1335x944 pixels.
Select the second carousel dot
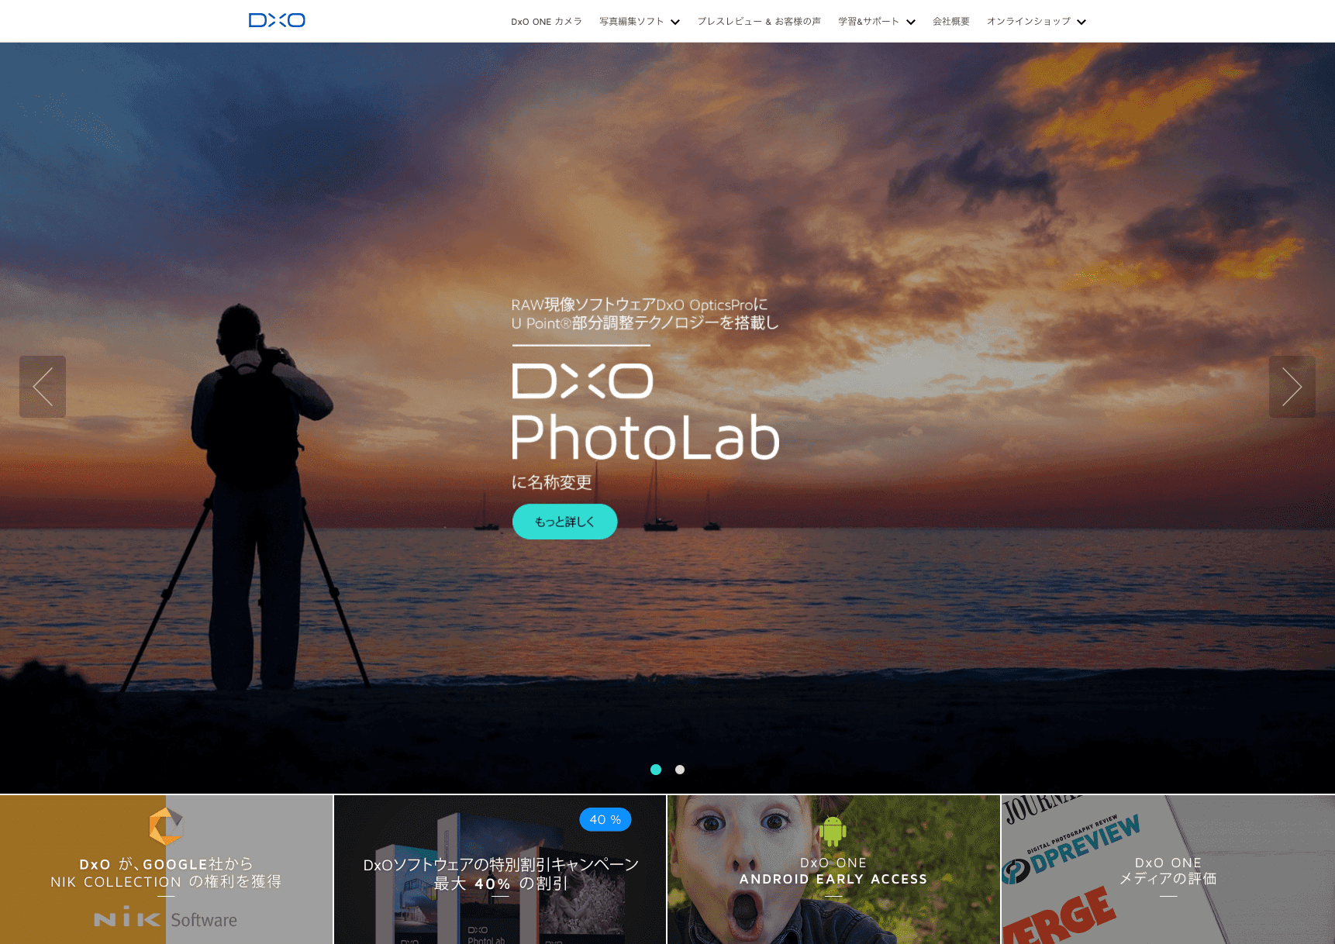[x=680, y=770]
